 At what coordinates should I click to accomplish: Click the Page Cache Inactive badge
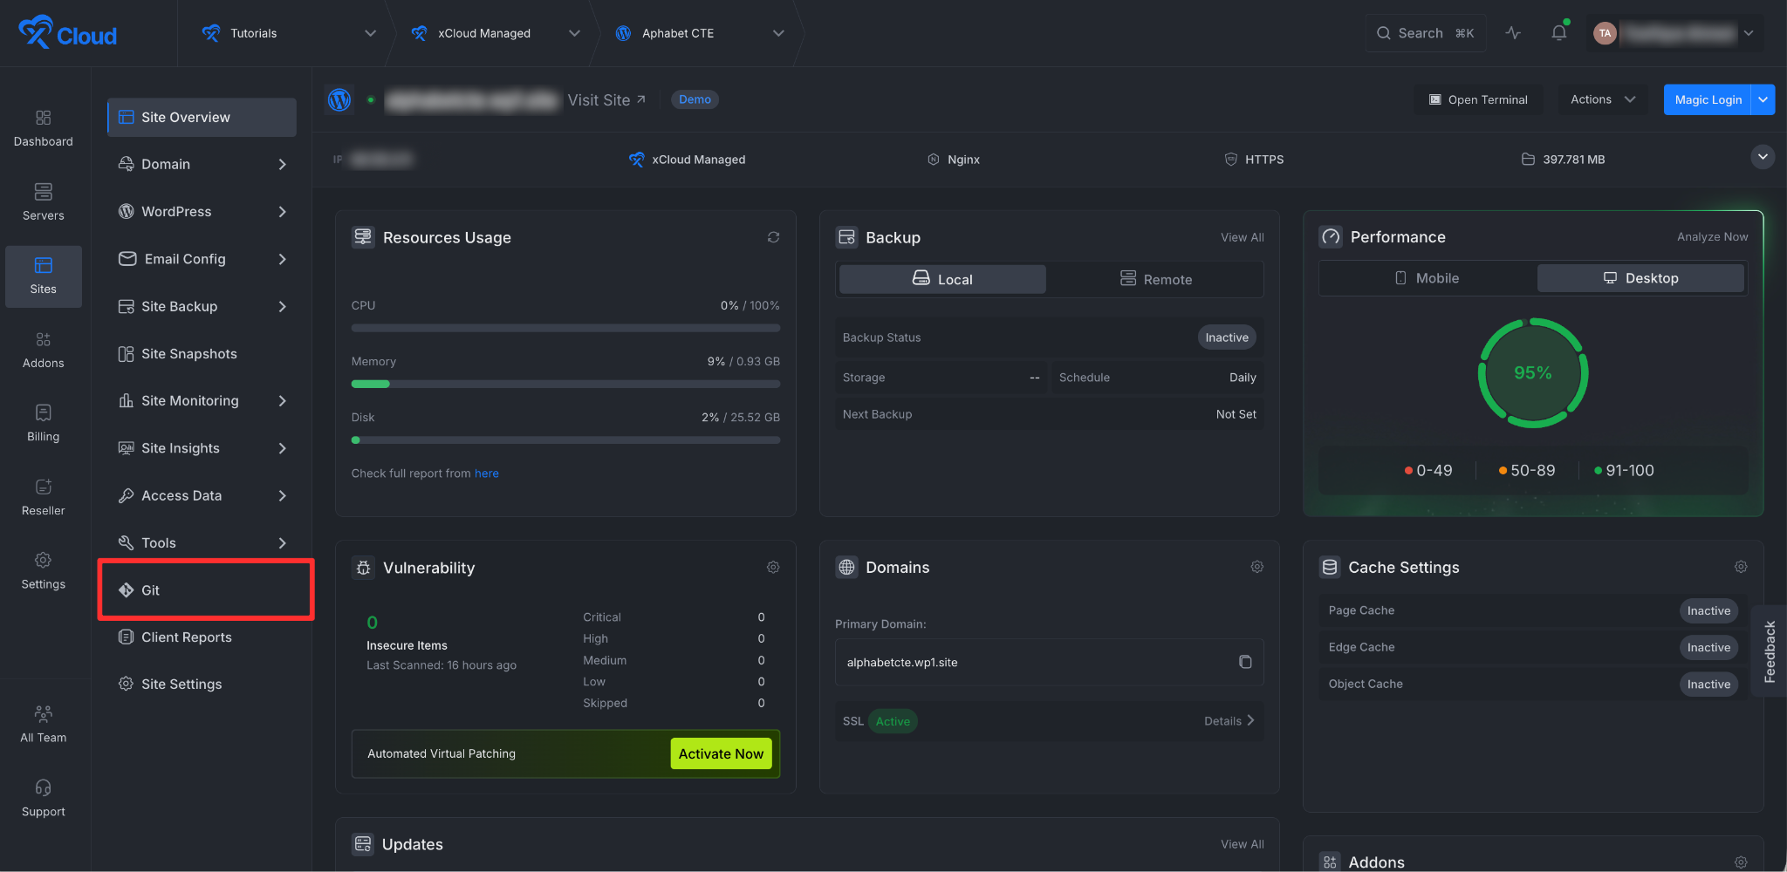1708,611
